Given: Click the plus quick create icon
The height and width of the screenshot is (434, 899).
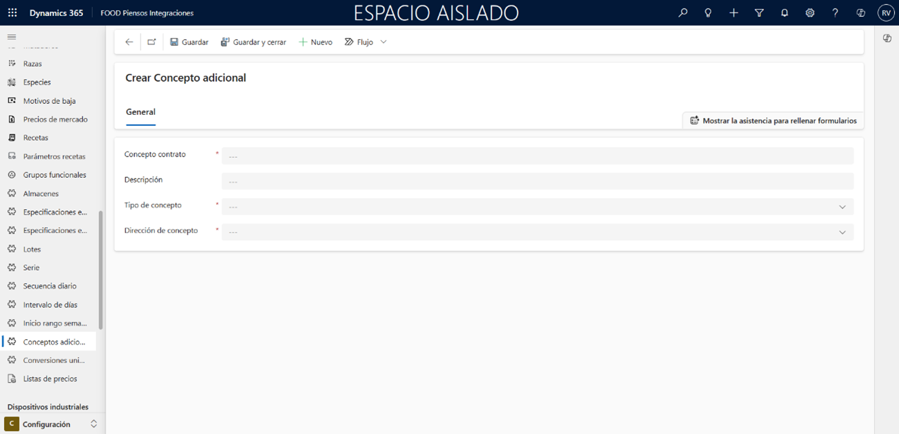Looking at the screenshot, I should pyautogui.click(x=734, y=12).
